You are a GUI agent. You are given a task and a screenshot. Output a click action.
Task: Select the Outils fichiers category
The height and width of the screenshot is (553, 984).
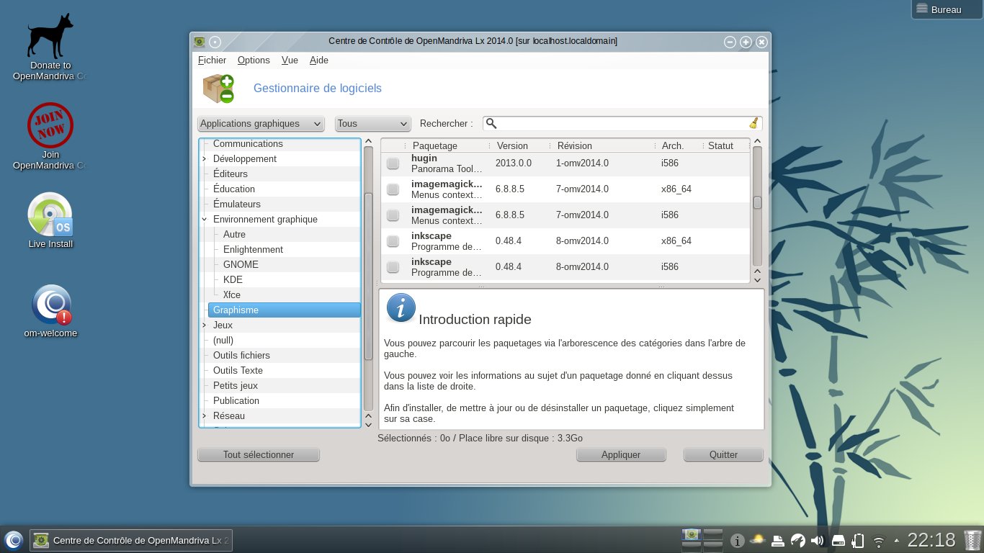tap(241, 356)
